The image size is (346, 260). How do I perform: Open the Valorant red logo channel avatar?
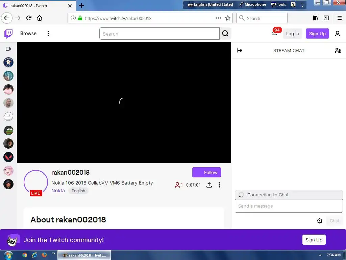[x=8, y=157]
